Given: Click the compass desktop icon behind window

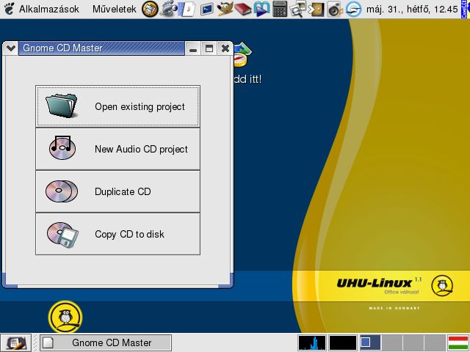Looking at the screenshot, I should point(242,55).
